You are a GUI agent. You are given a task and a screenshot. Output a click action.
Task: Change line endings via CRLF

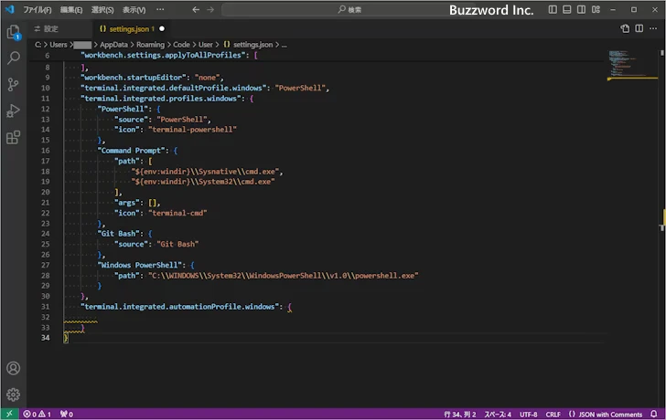(553, 415)
